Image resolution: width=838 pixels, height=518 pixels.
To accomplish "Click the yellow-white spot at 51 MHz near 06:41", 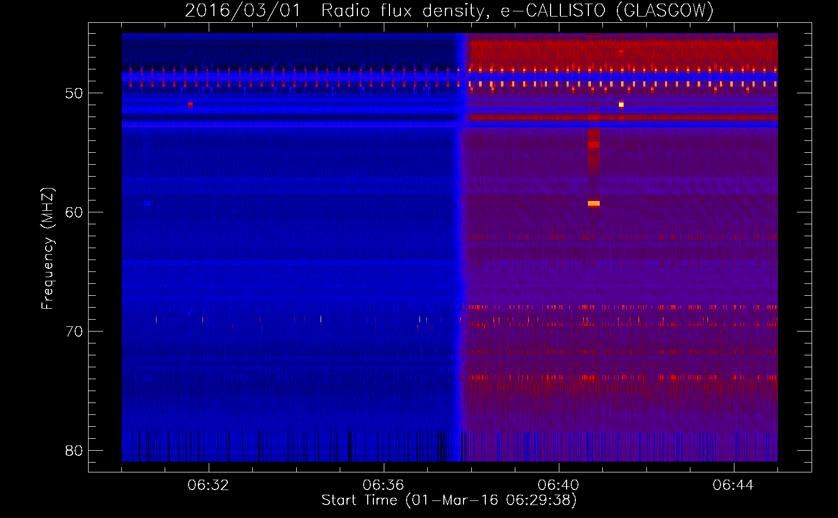I will [621, 105].
